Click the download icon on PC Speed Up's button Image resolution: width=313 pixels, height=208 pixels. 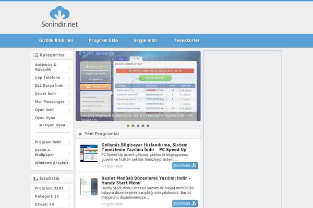pos(194,165)
